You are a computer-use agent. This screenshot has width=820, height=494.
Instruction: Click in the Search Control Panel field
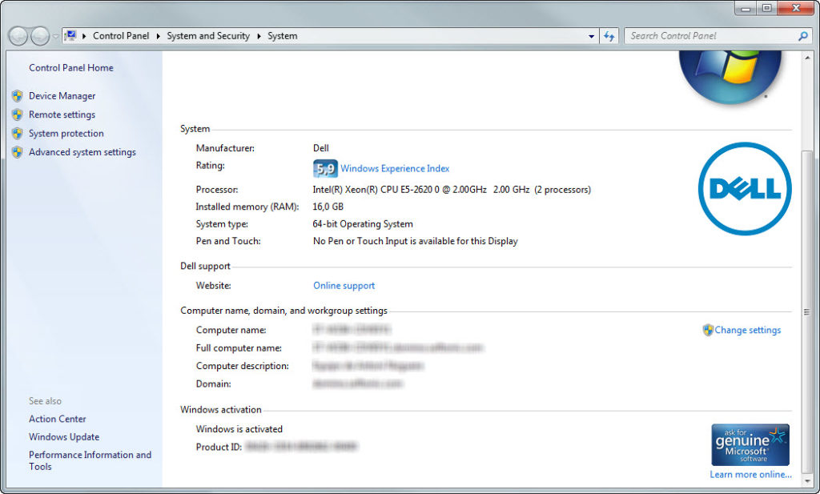(x=709, y=36)
